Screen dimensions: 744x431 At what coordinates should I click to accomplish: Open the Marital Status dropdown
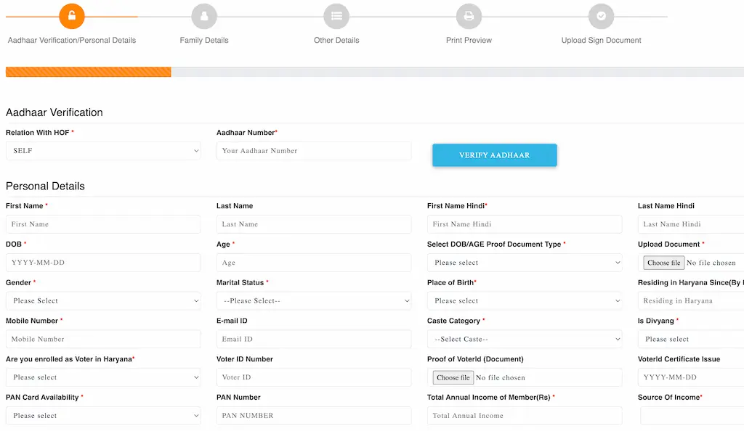point(314,300)
